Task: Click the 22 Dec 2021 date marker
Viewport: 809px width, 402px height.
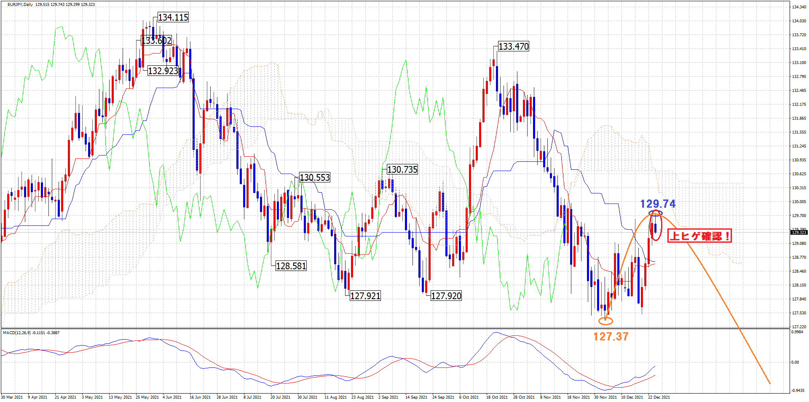Action: pyautogui.click(x=659, y=397)
